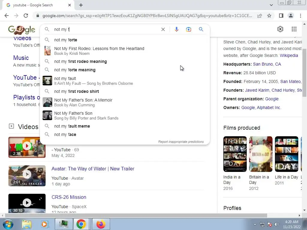Click the blue search magnifier button
This screenshot has width=307, height=230.
point(201,29)
